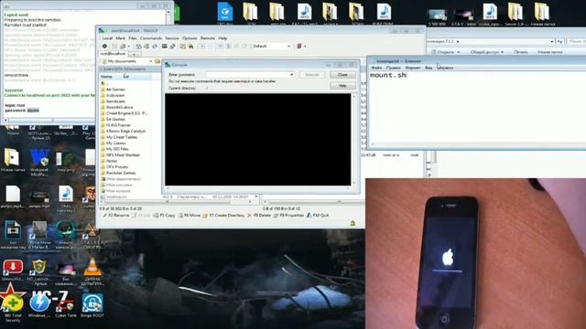Viewport: 586px width, 329px height.
Task: Open the Files menu in WinSCP
Action: [x=133, y=38]
